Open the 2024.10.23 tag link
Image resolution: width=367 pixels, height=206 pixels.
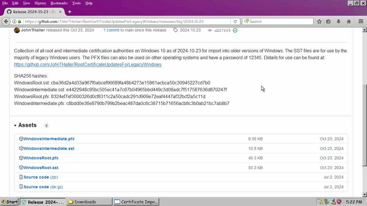pos(190,30)
